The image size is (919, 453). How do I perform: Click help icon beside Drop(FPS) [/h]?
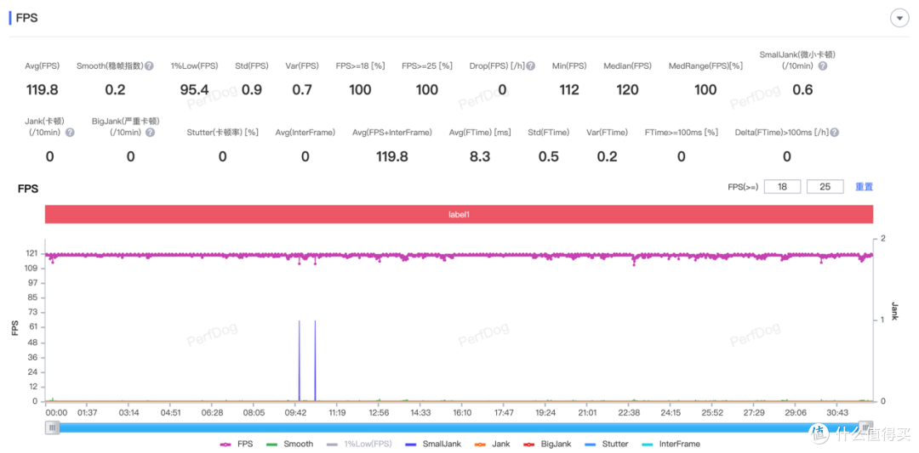pos(531,66)
